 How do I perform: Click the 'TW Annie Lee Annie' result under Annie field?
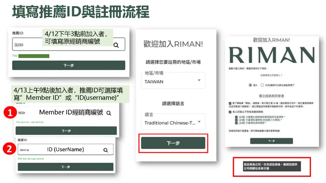[x=31, y=159]
